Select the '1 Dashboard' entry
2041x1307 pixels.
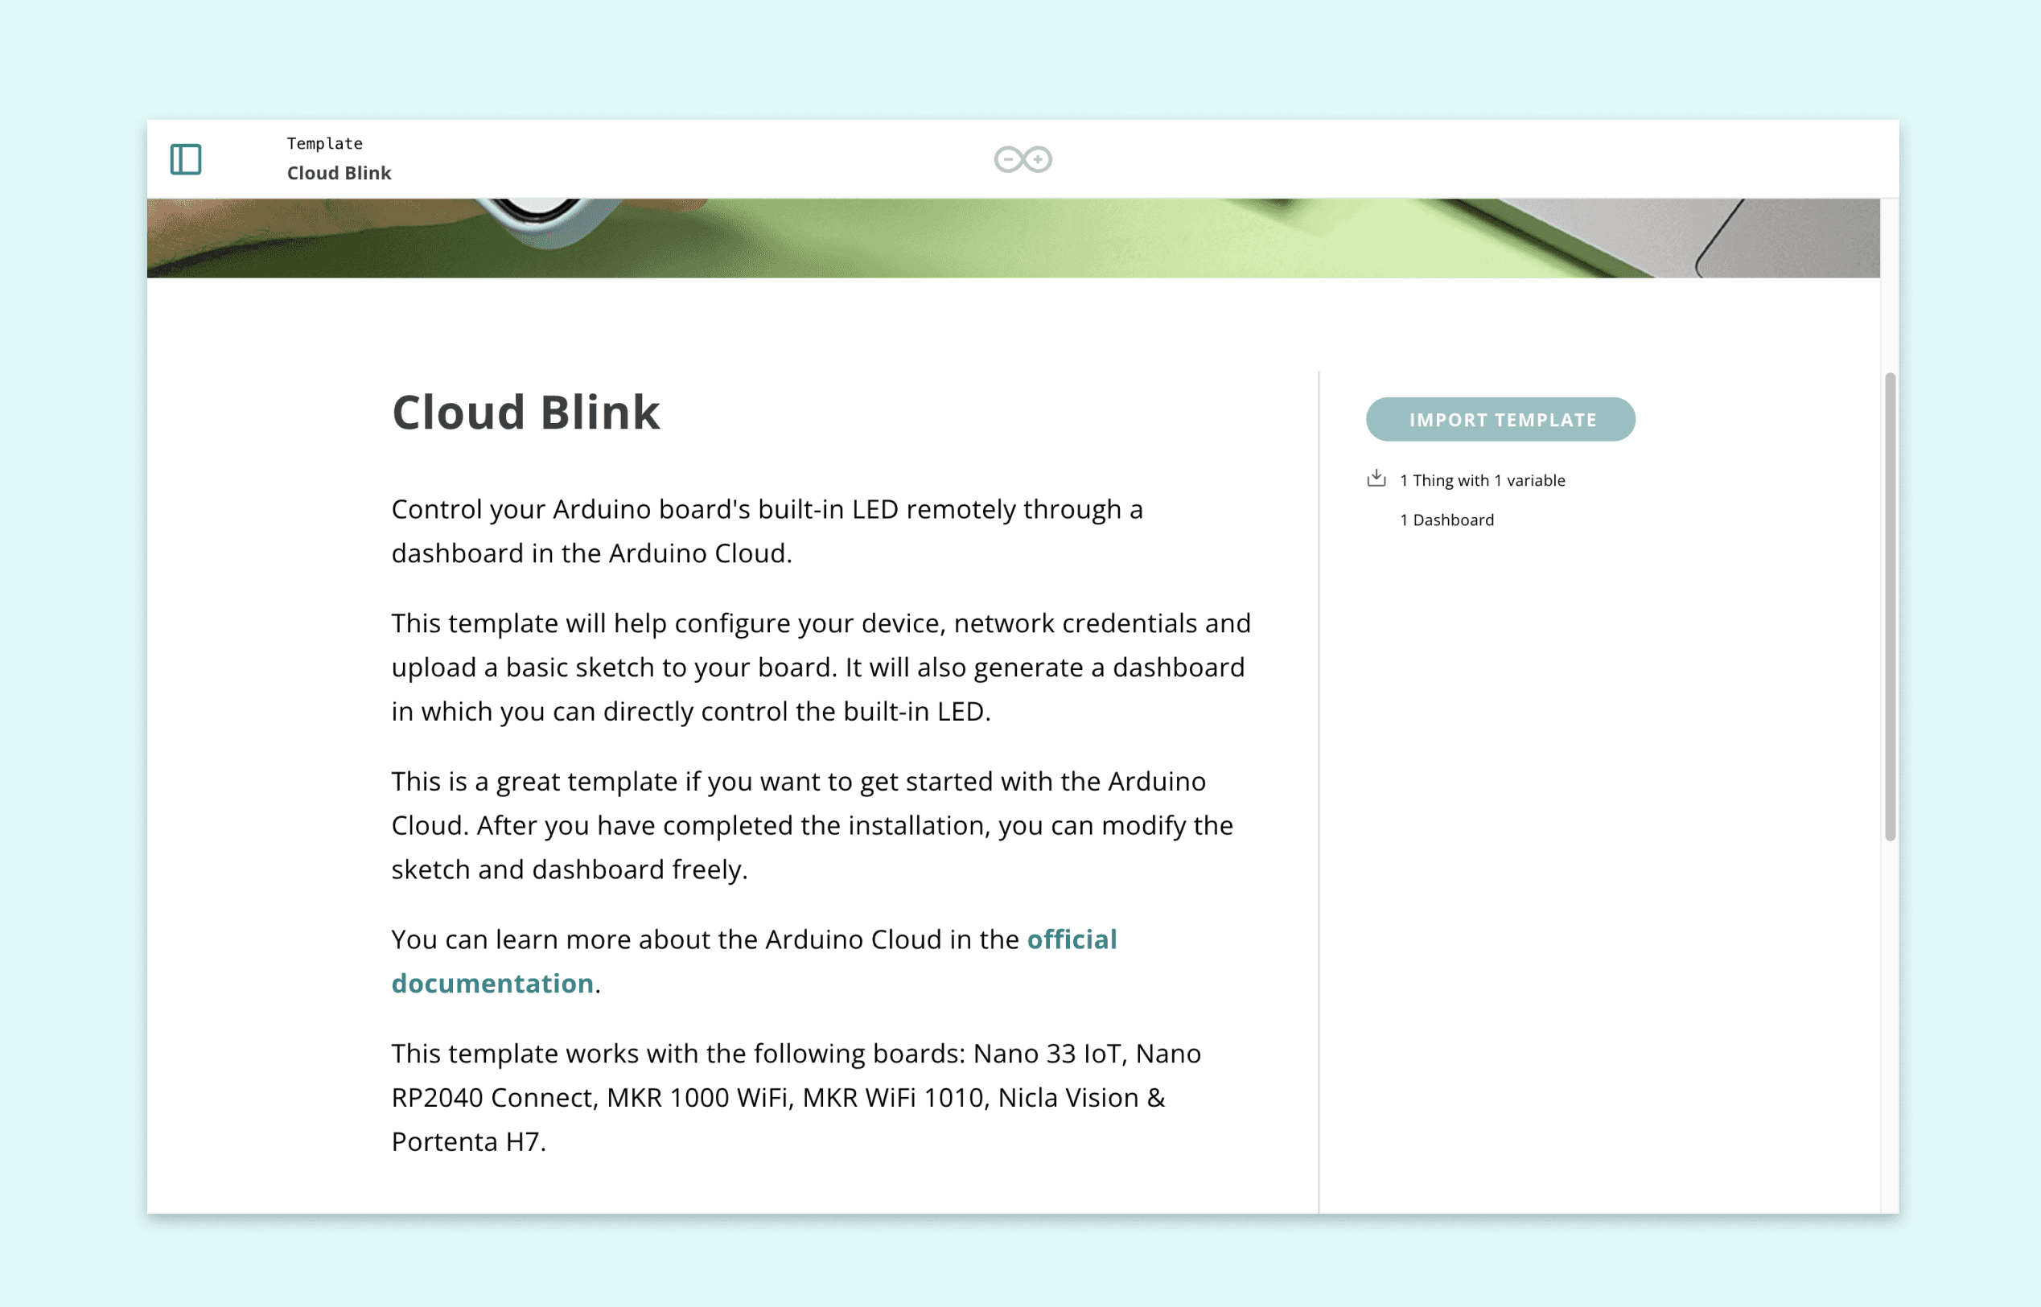point(1446,520)
